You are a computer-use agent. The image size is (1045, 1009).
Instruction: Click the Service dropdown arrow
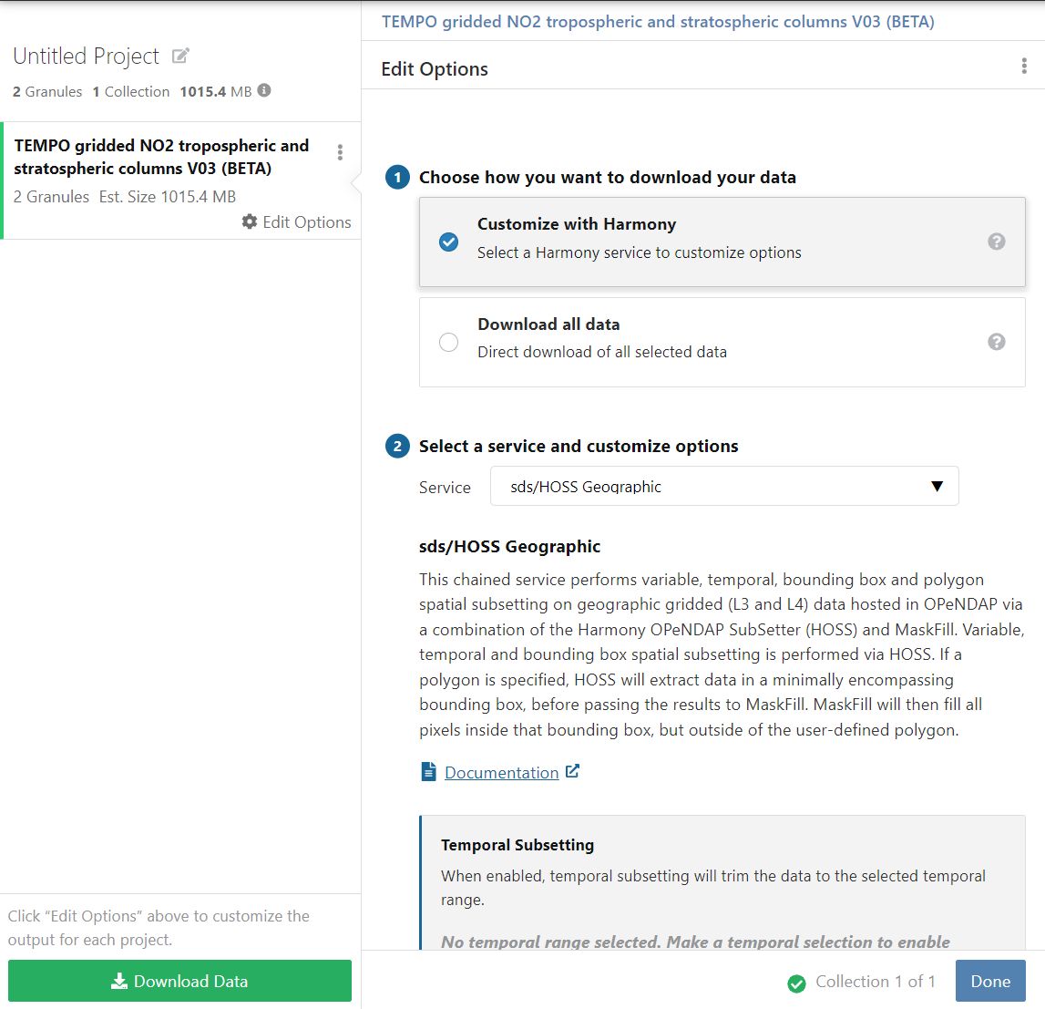tap(937, 487)
